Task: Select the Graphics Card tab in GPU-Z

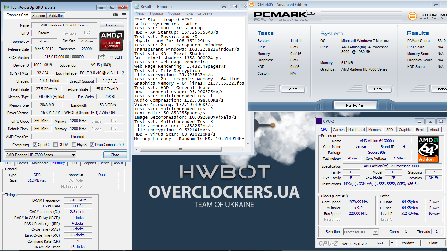Action: click(17, 15)
